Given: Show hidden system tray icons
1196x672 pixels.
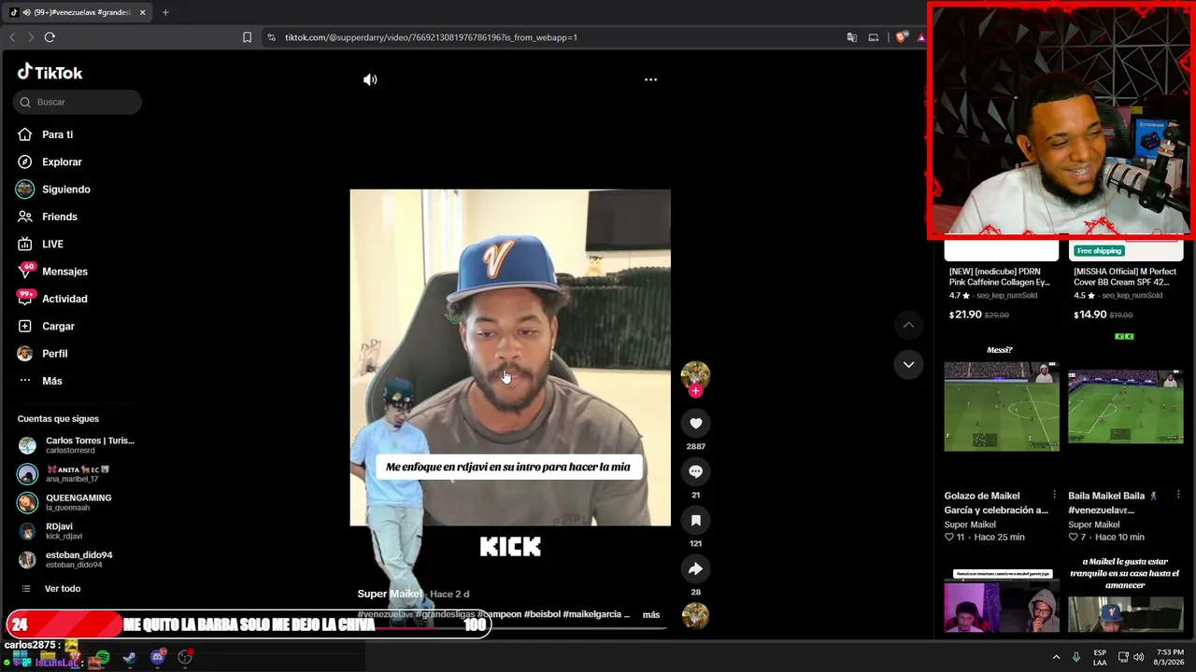Looking at the screenshot, I should pos(1056,657).
